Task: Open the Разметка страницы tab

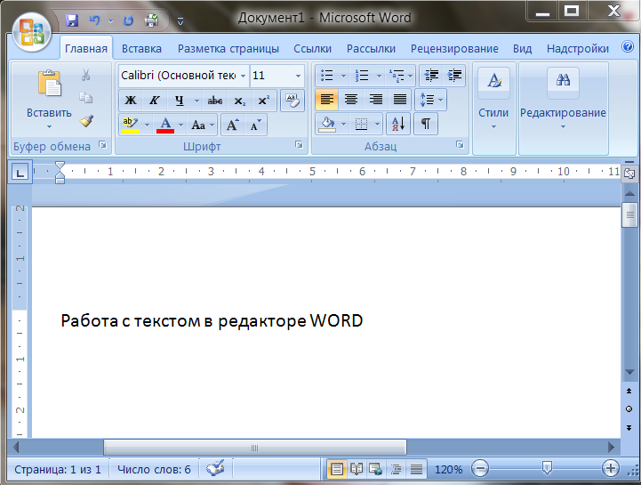Action: (x=228, y=49)
